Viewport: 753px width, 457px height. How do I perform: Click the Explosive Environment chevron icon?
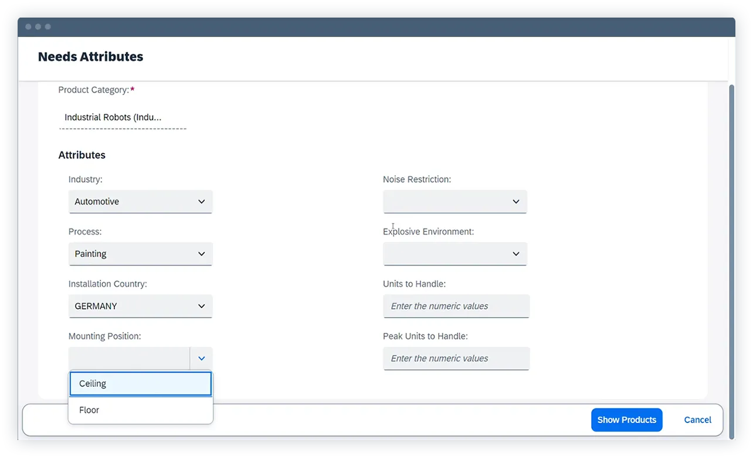coord(516,254)
